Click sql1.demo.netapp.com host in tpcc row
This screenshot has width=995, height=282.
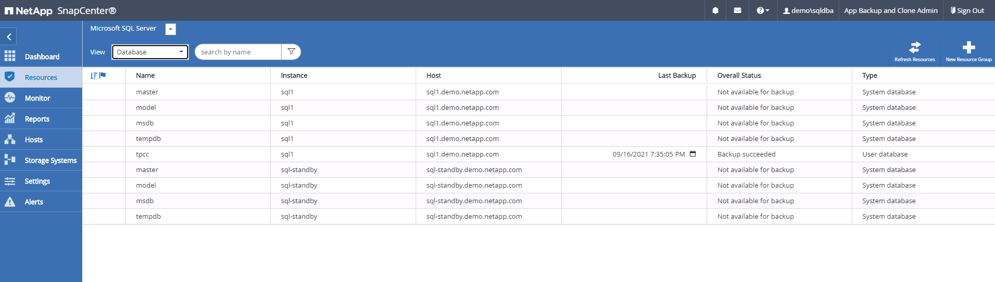coord(462,154)
